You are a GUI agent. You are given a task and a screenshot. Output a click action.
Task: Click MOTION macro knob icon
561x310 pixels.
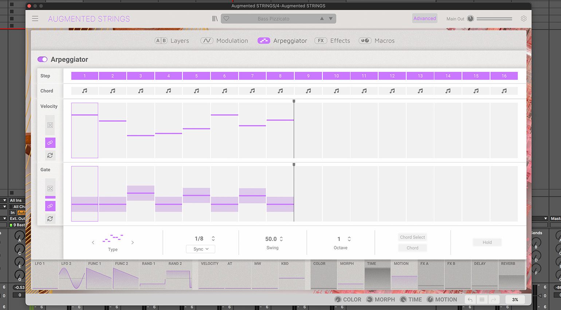point(430,299)
